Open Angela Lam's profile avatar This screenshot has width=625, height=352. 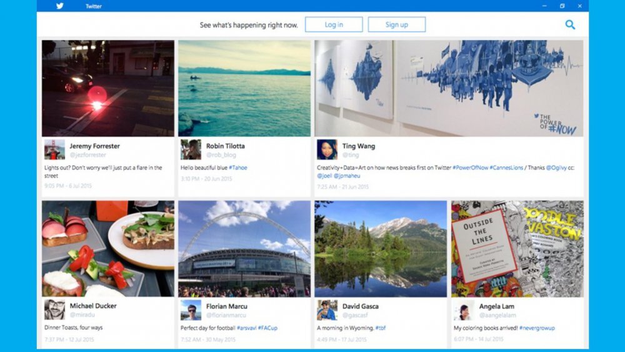tap(463, 309)
